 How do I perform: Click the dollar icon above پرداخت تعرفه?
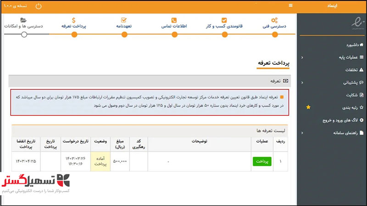point(73,20)
